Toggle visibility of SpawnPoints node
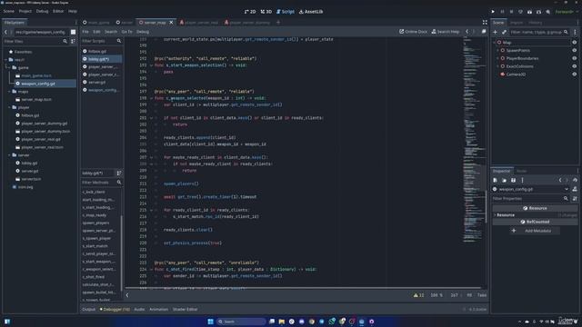This screenshot has height=327, width=582. point(574,51)
